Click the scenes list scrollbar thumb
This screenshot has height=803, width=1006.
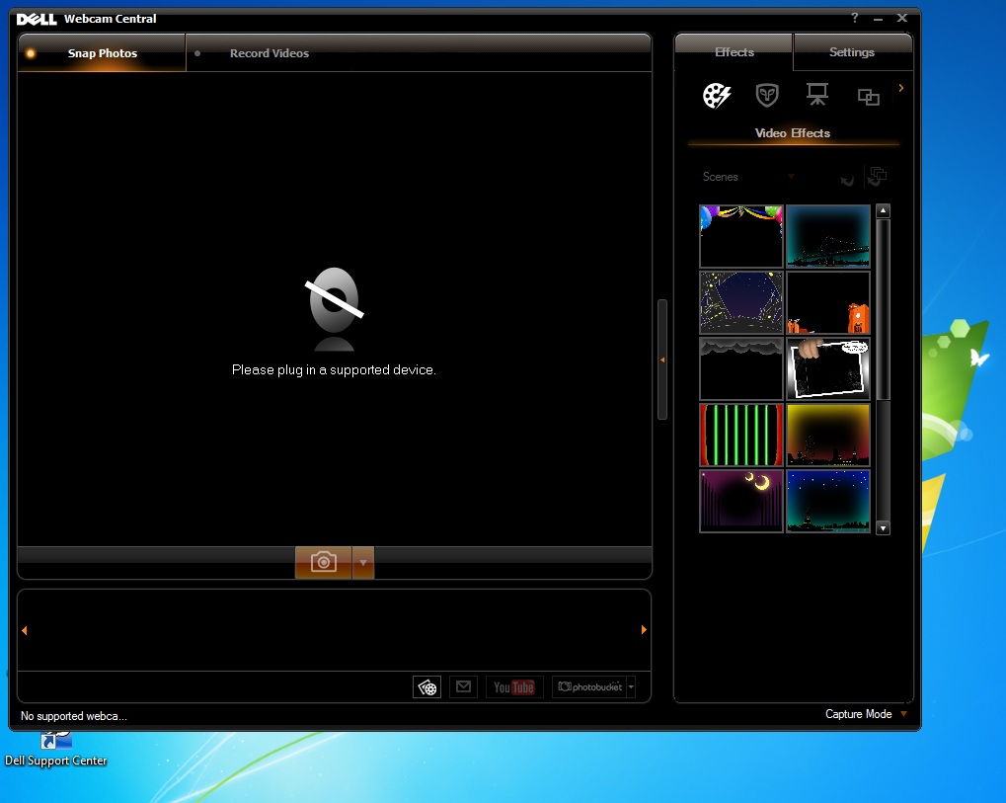(x=883, y=309)
